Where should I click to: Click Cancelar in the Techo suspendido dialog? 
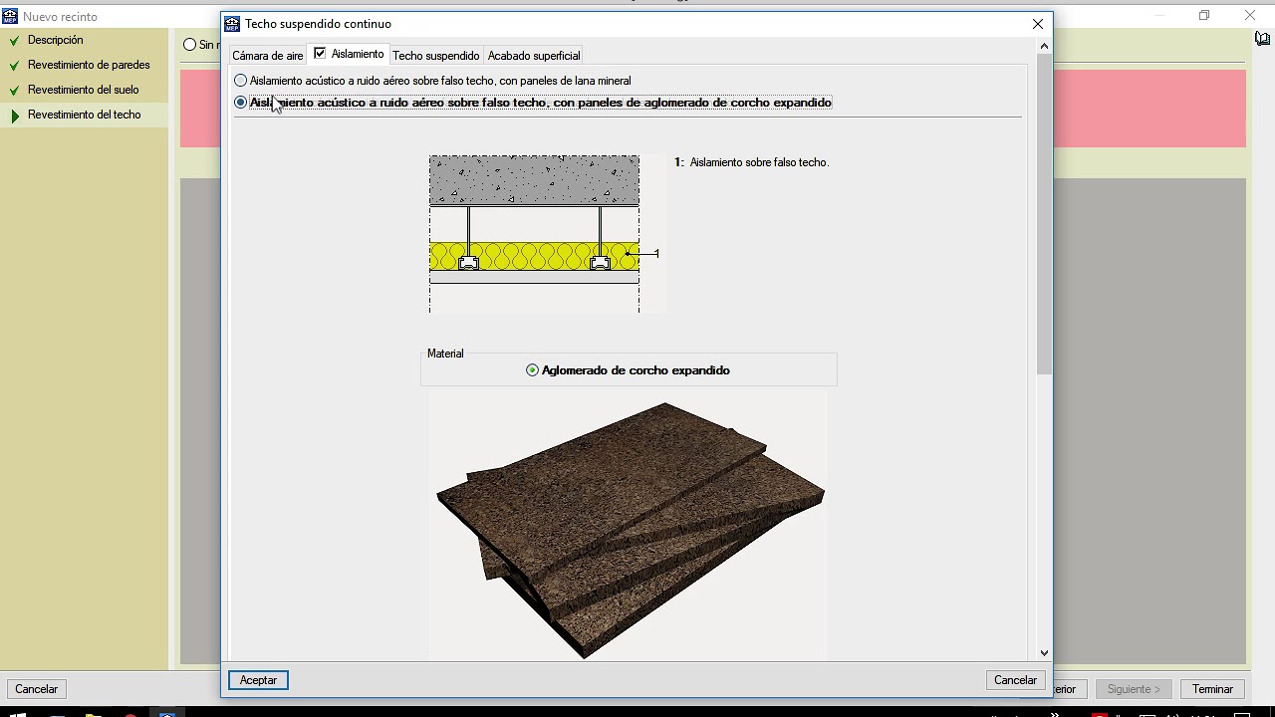(x=1015, y=680)
